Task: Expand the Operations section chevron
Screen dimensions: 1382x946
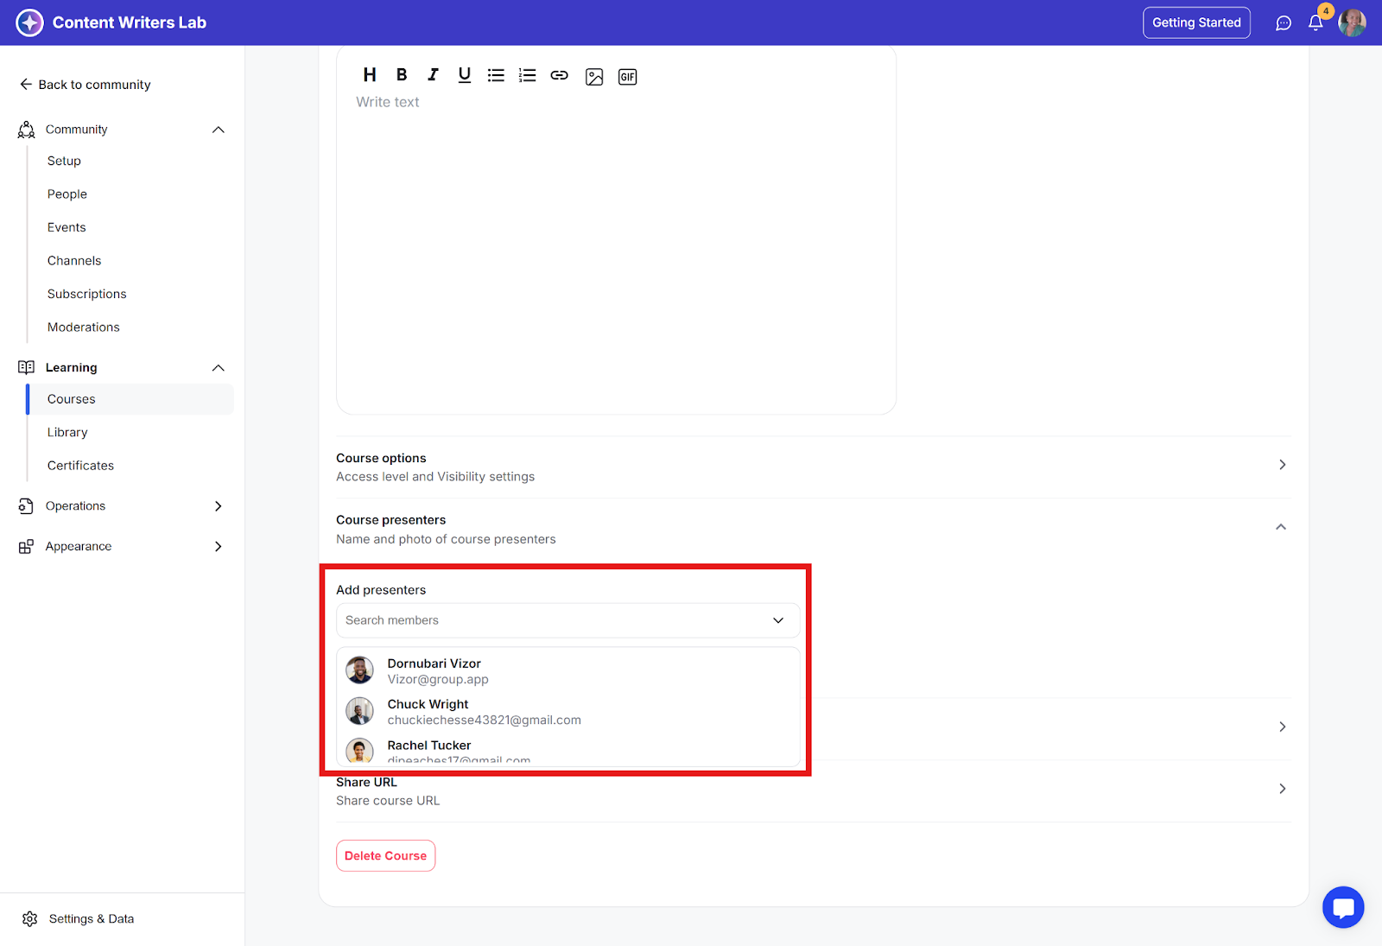Action: click(x=219, y=506)
